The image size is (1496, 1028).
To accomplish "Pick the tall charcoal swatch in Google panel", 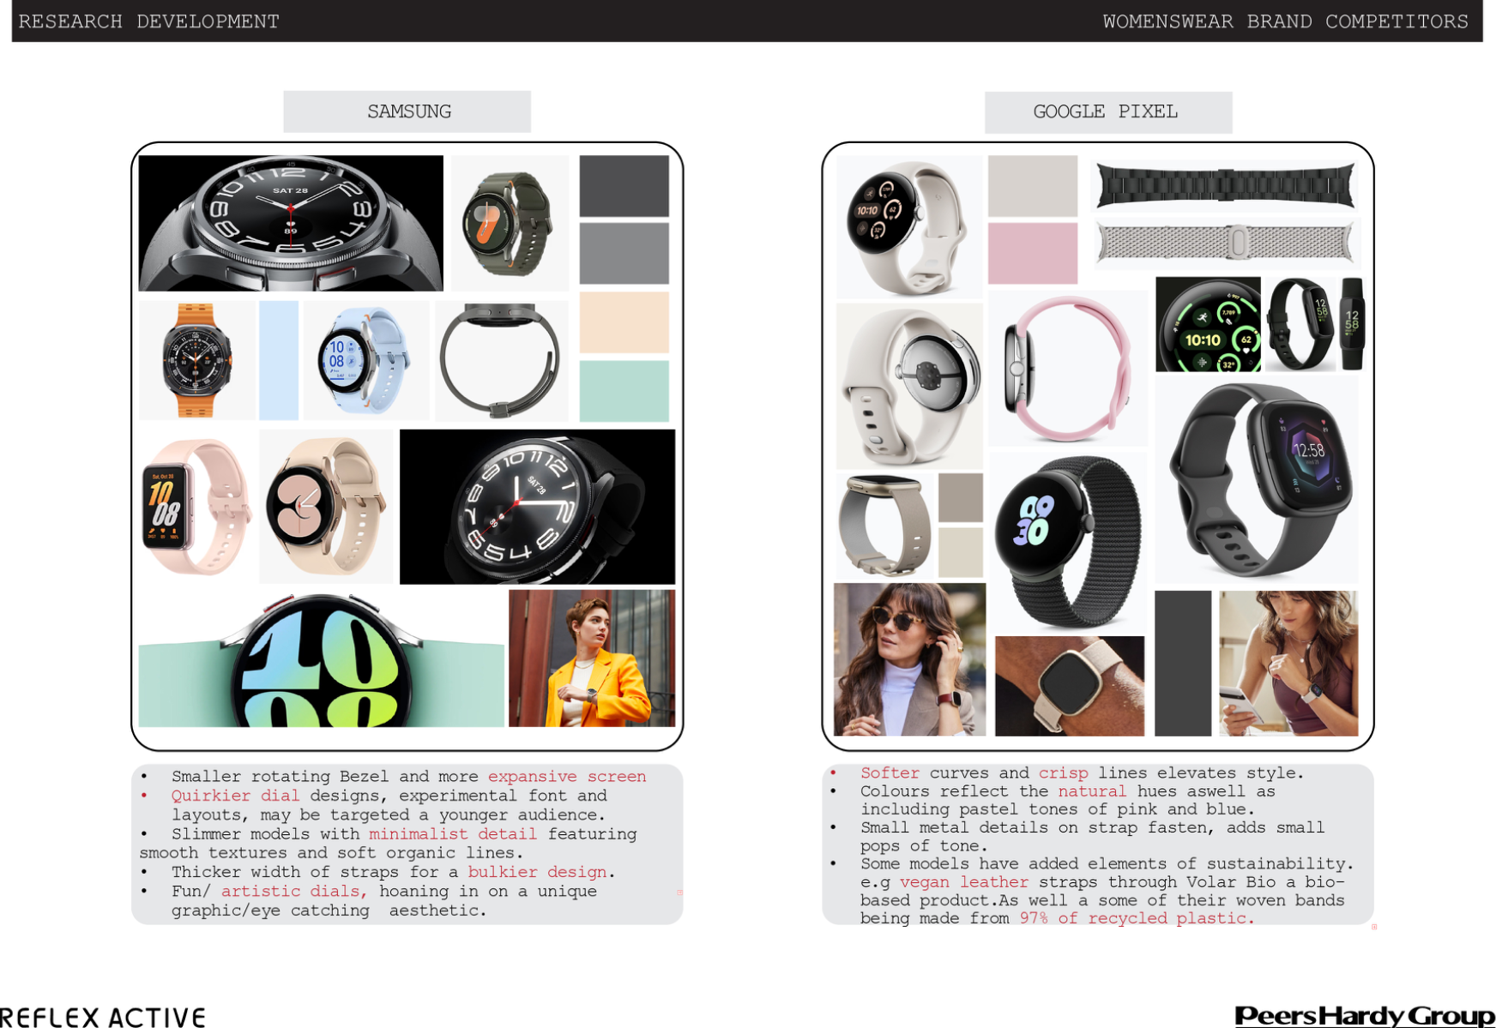I will coord(1183,663).
